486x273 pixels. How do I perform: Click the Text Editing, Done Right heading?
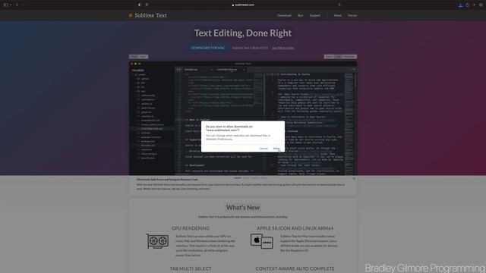tap(243, 33)
